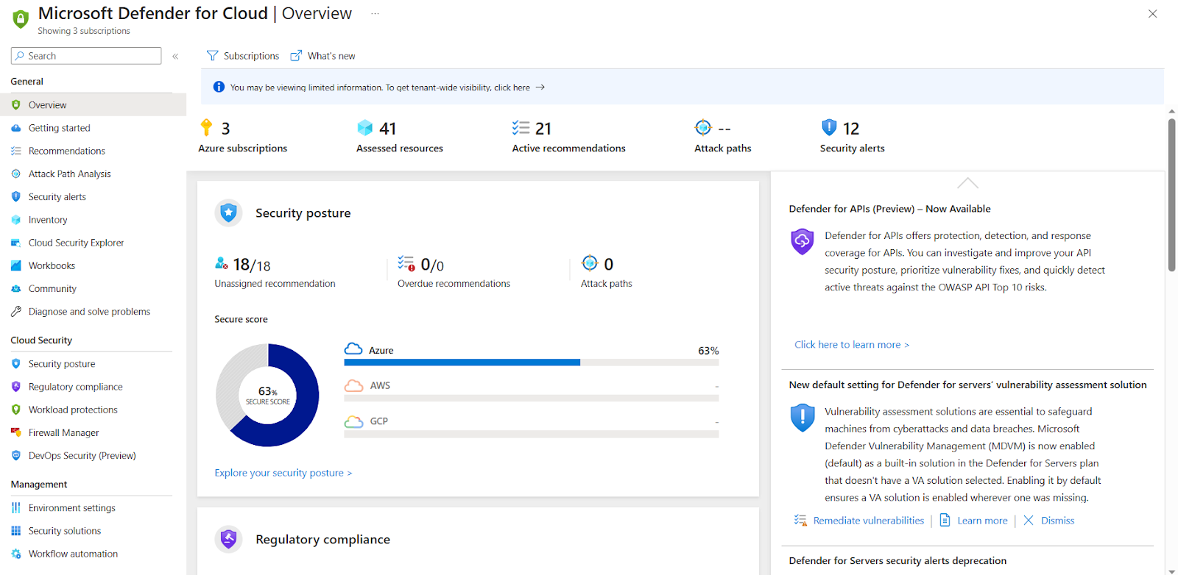Viewport: 1178px width, 575px height.
Task: Click the Overview shield icon in sidebar
Action: pos(16,105)
